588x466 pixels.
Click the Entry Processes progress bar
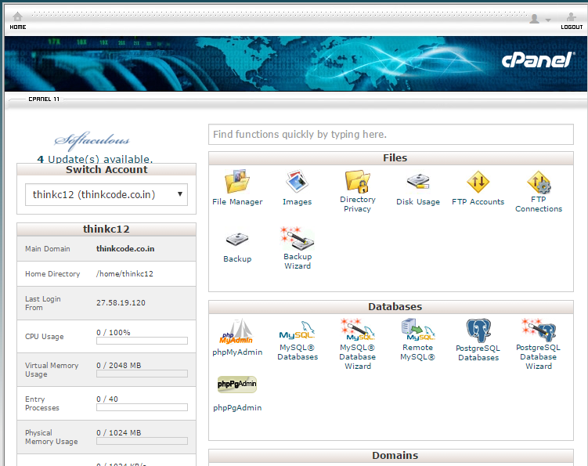tap(142, 407)
